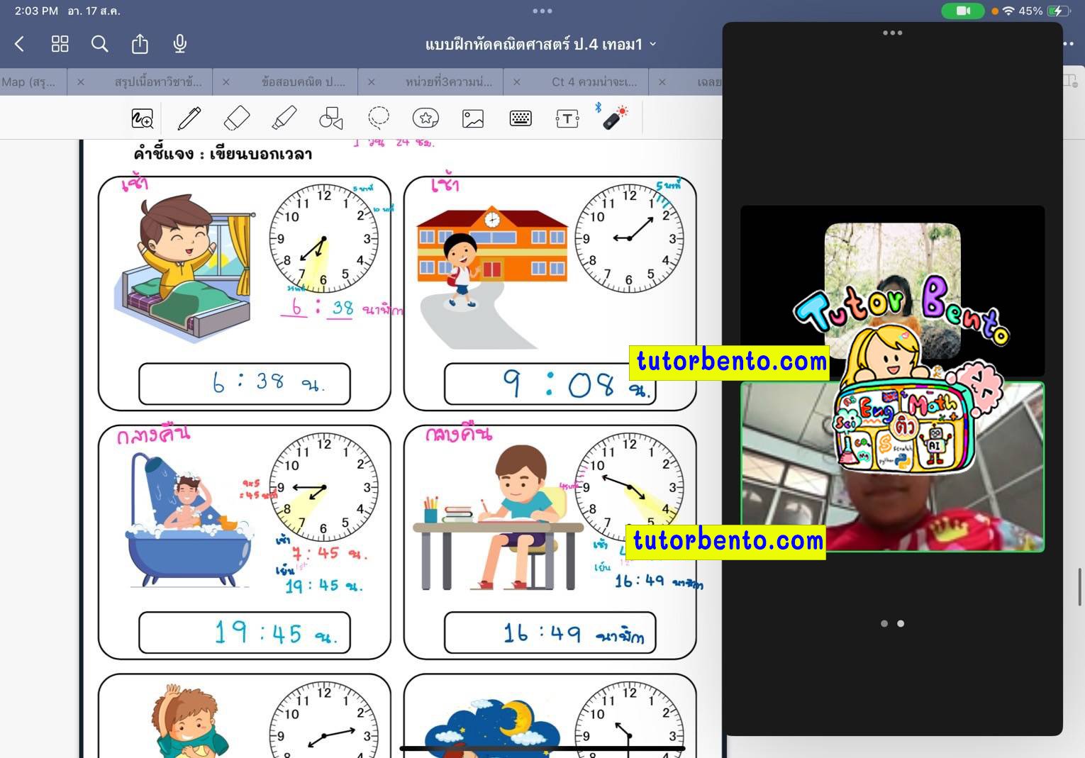1085x758 pixels.
Task: Go back using the left chevron
Action: click(20, 44)
